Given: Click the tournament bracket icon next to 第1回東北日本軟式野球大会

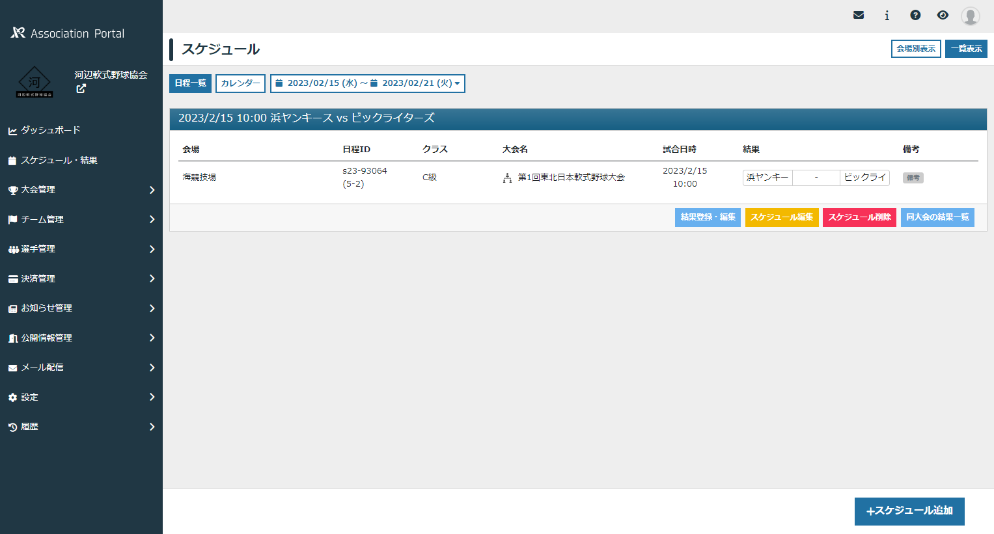Looking at the screenshot, I should point(507,178).
